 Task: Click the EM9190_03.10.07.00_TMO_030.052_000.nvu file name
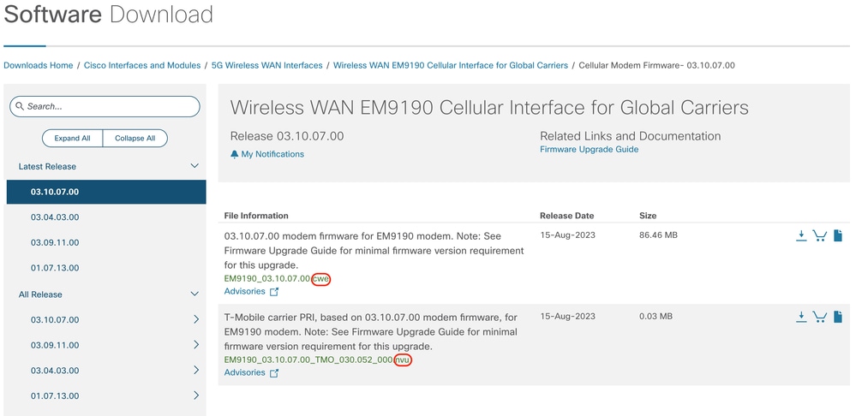(318, 360)
